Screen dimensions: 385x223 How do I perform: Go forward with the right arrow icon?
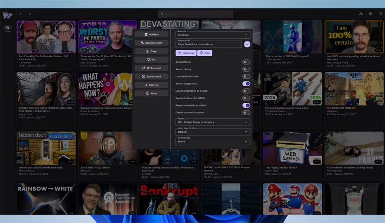[x=29, y=14]
